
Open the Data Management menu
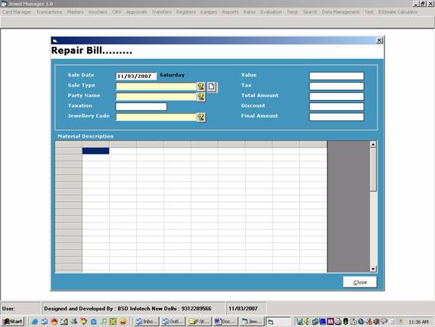pos(340,12)
